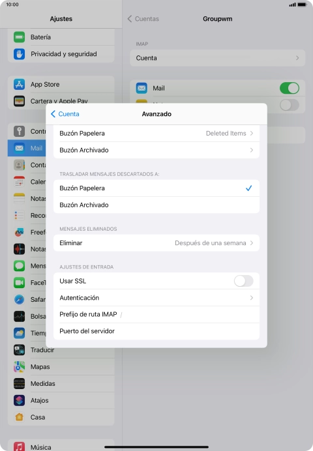Tap the Privacidad y seguridad hand icon
The width and height of the screenshot is (313, 451).
(x=20, y=54)
